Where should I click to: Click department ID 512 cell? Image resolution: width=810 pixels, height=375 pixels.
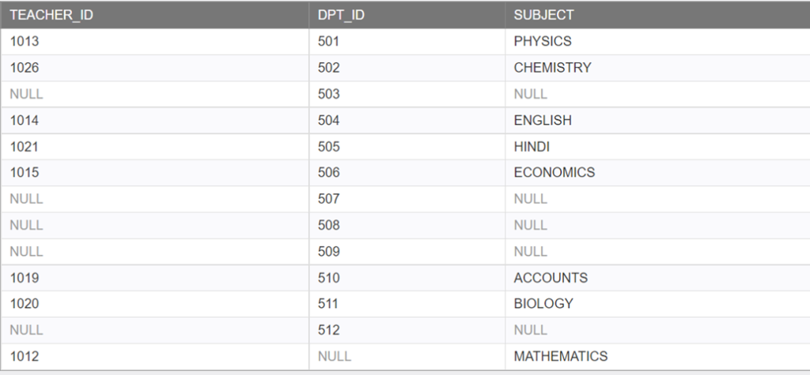click(x=407, y=330)
